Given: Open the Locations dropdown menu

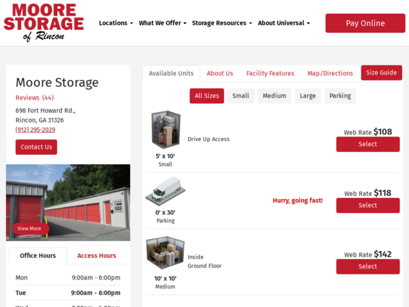Looking at the screenshot, I should coord(116,23).
